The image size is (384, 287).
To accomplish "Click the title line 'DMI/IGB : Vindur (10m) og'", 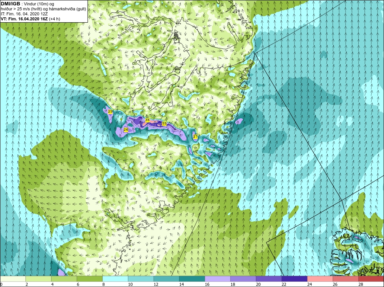I will click(x=28, y=4).
